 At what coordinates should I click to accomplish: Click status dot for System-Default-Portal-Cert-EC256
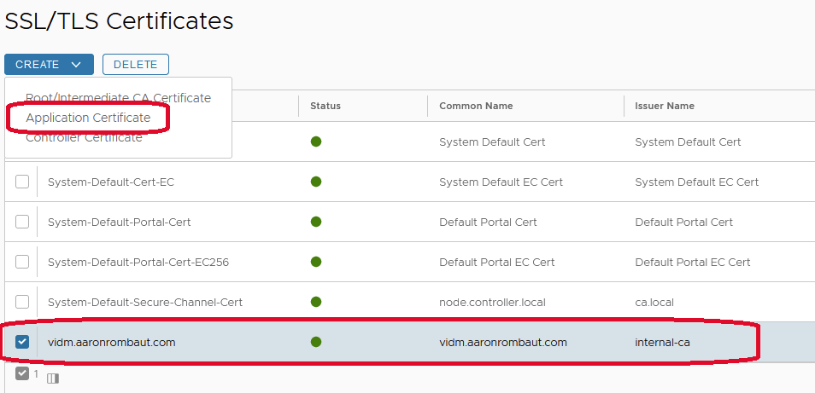316,262
